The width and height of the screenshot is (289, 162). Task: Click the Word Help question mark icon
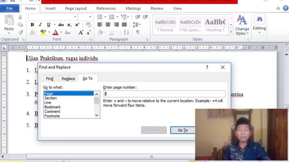[x=286, y=8]
